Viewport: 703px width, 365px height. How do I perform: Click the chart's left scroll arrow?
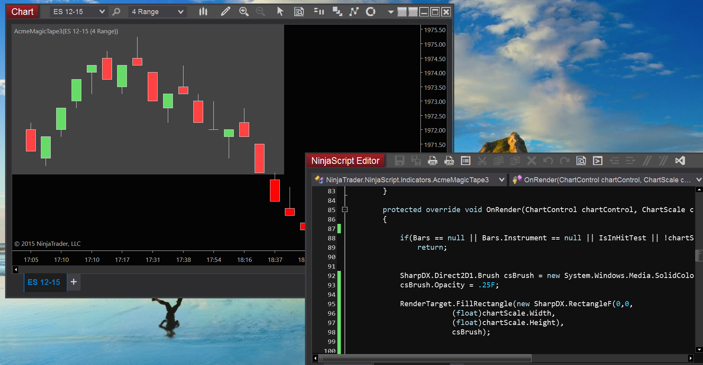pos(16,270)
